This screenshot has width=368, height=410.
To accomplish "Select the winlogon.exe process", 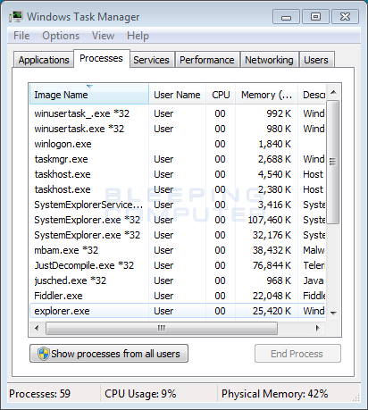I will (x=178, y=144).
